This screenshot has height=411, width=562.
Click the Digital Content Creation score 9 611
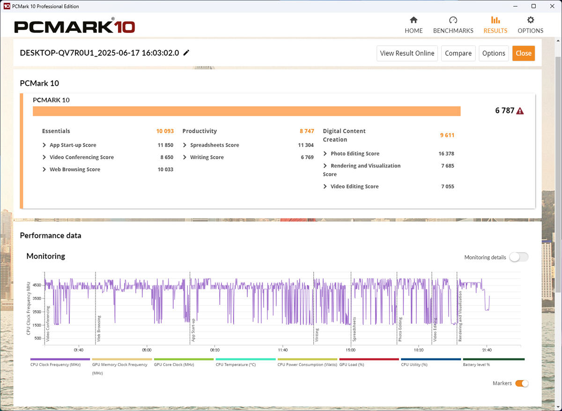447,135
